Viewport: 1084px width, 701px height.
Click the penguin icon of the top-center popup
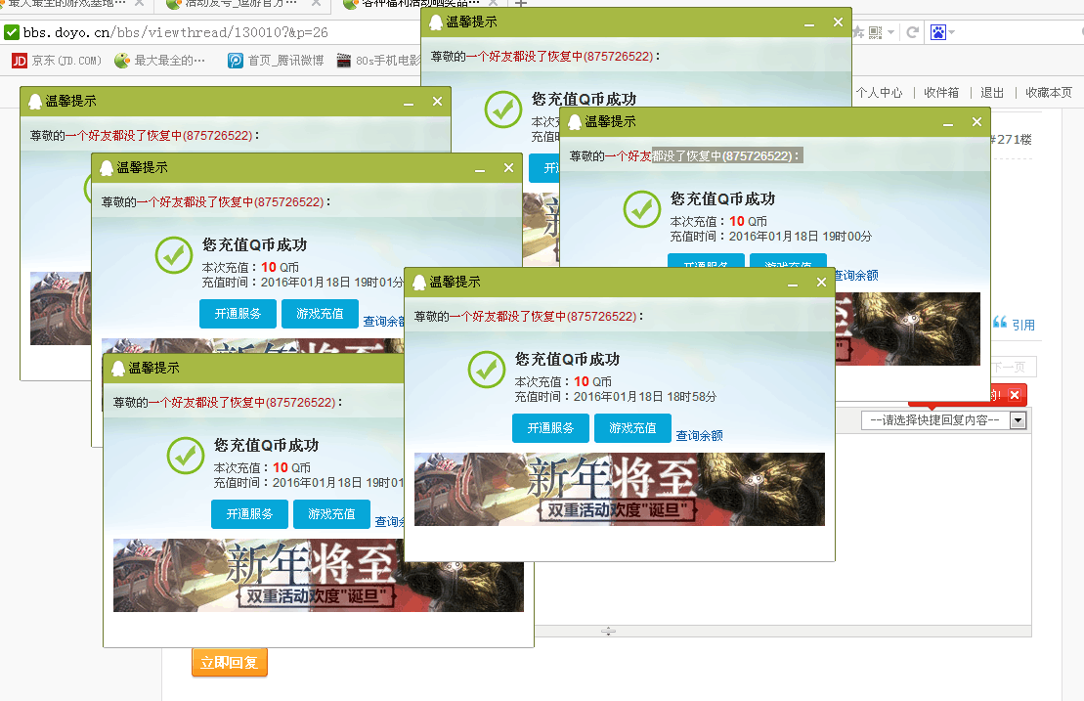(x=436, y=22)
